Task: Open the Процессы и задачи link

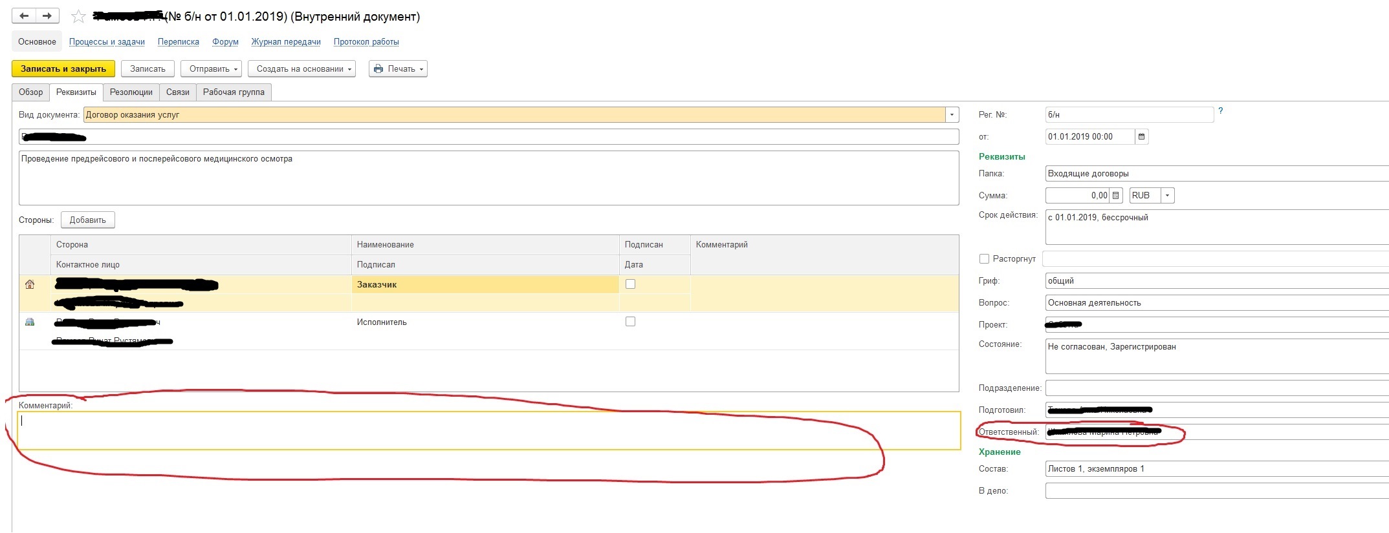Action: (107, 42)
